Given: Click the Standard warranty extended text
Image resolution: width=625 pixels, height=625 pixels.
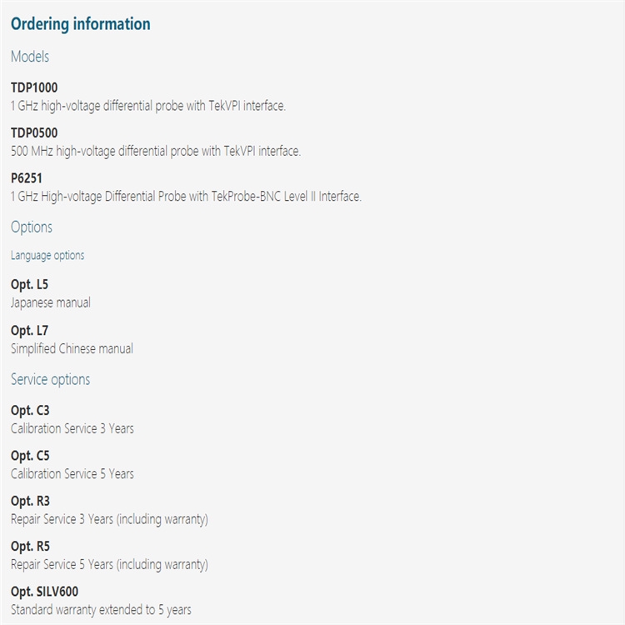Looking at the screenshot, I should click(101, 610).
